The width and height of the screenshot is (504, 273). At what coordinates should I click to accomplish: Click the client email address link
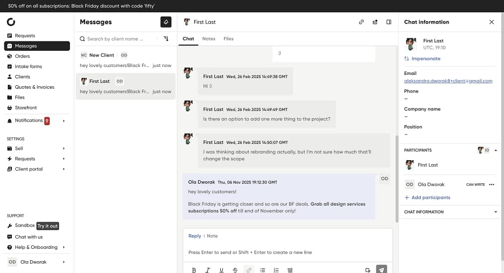448,81
